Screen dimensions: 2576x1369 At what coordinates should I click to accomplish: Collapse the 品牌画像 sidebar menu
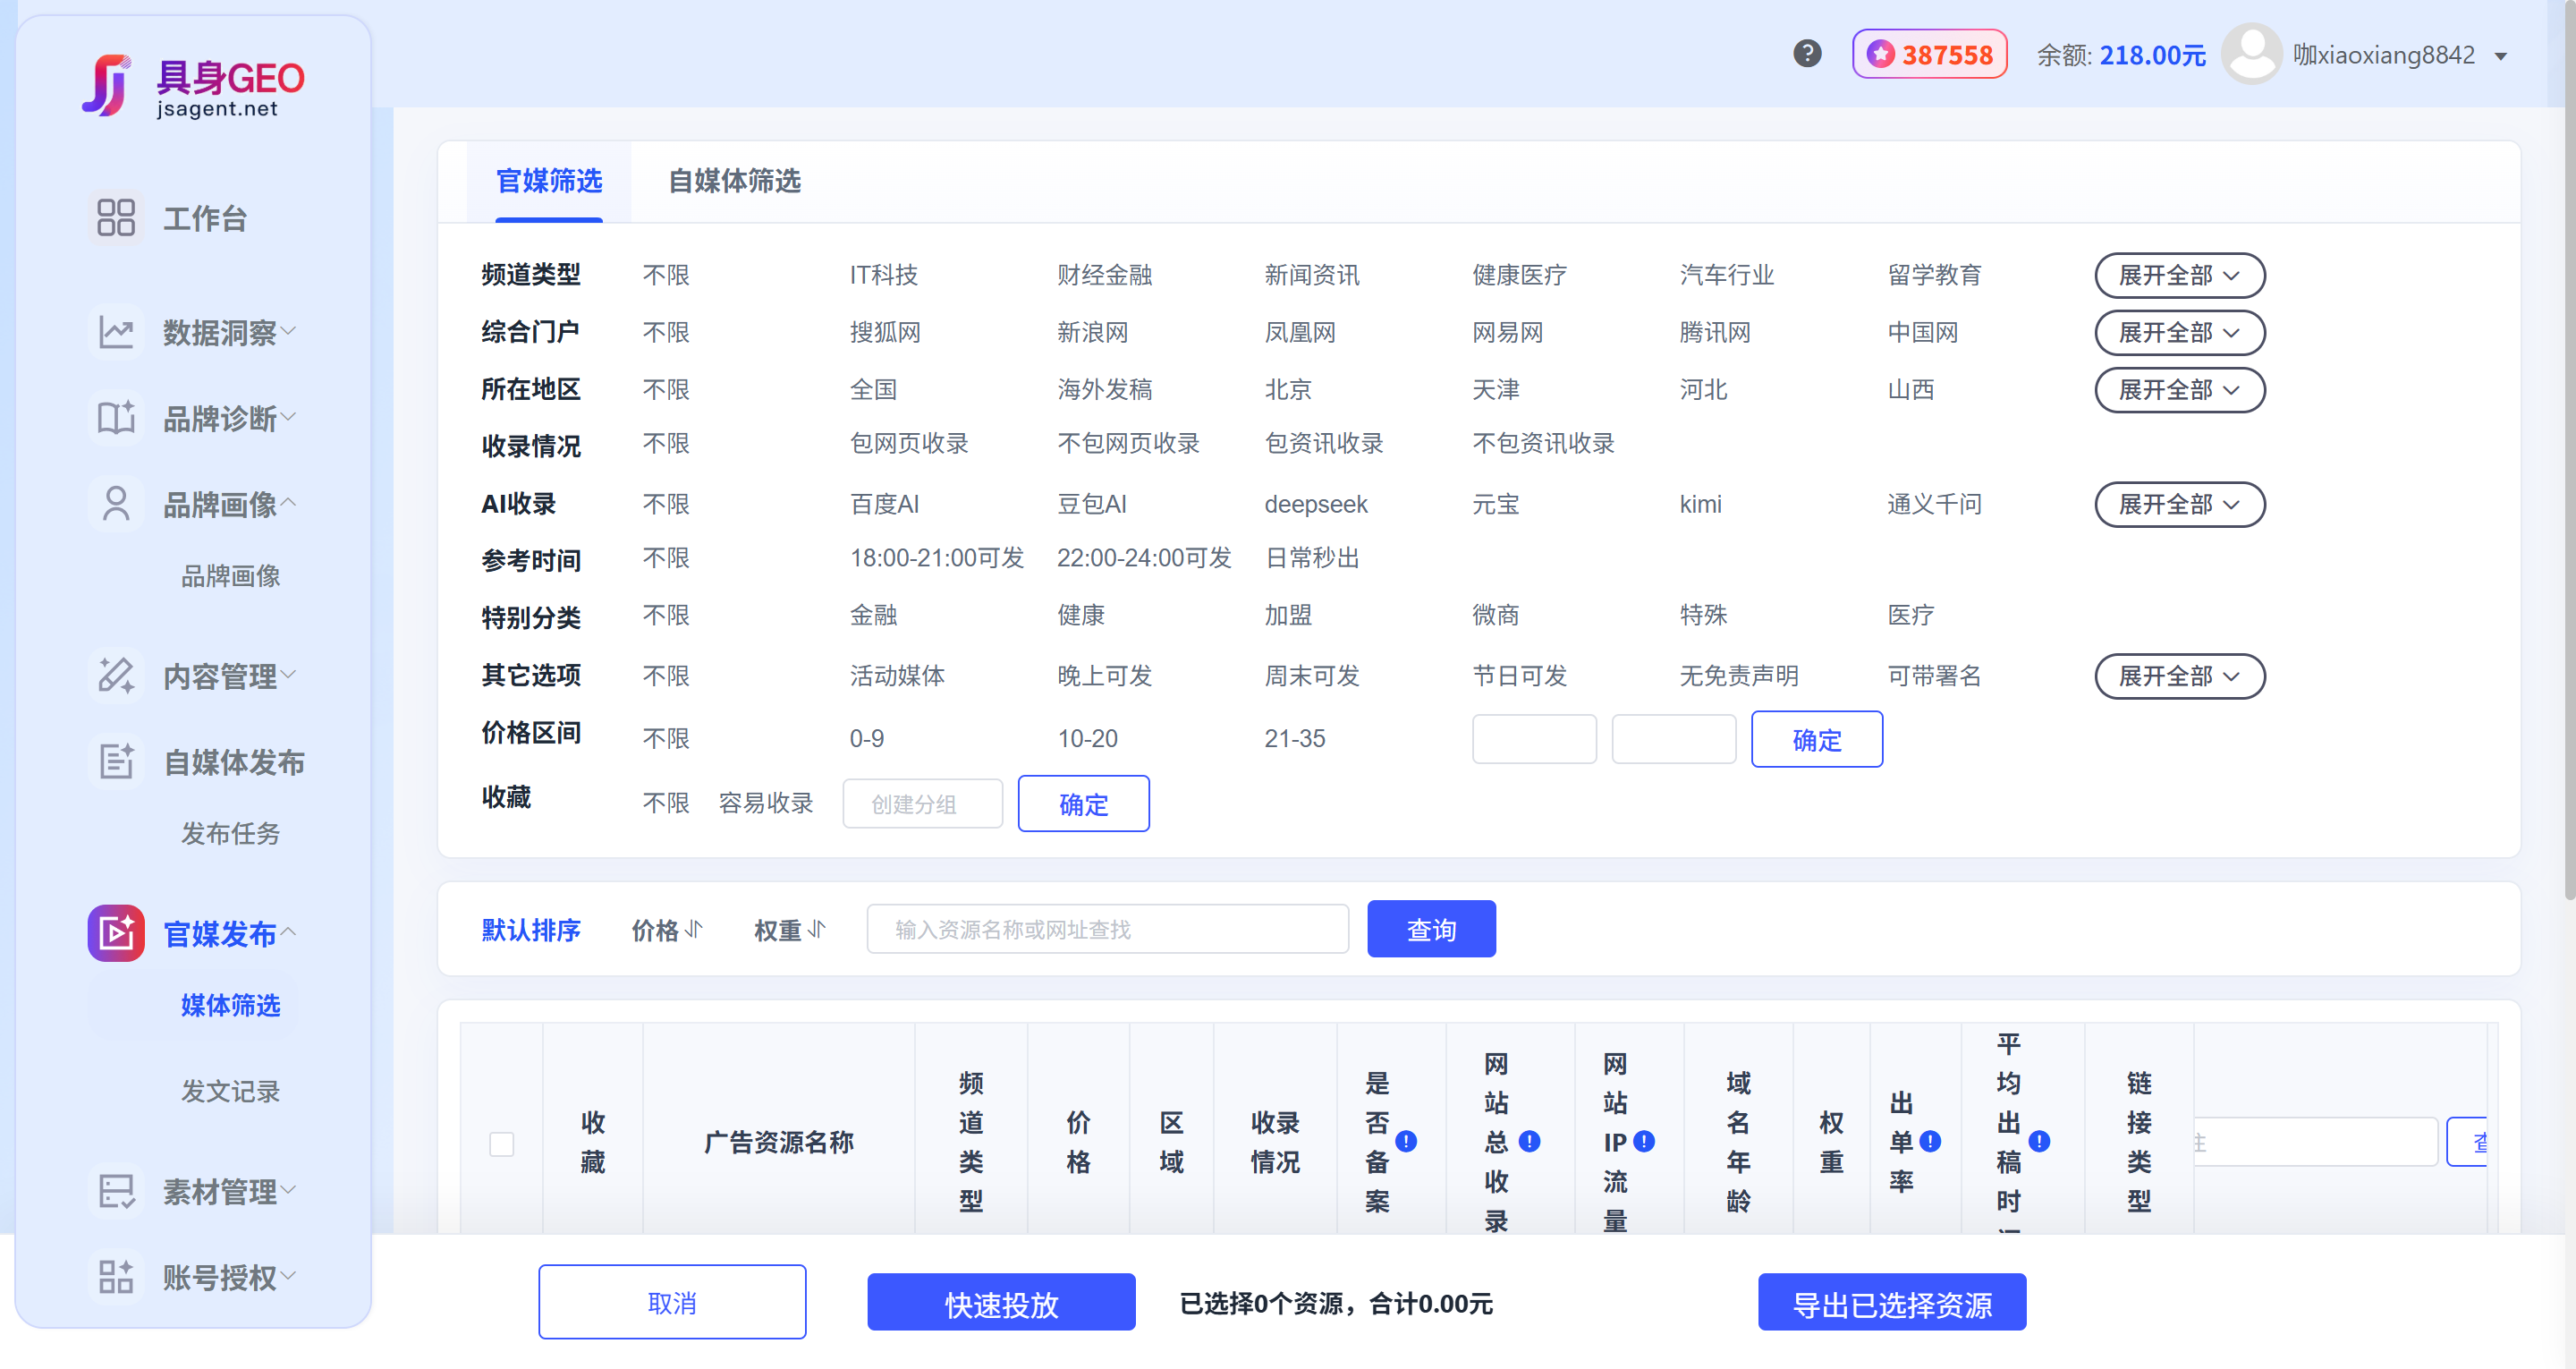pyautogui.click(x=289, y=502)
